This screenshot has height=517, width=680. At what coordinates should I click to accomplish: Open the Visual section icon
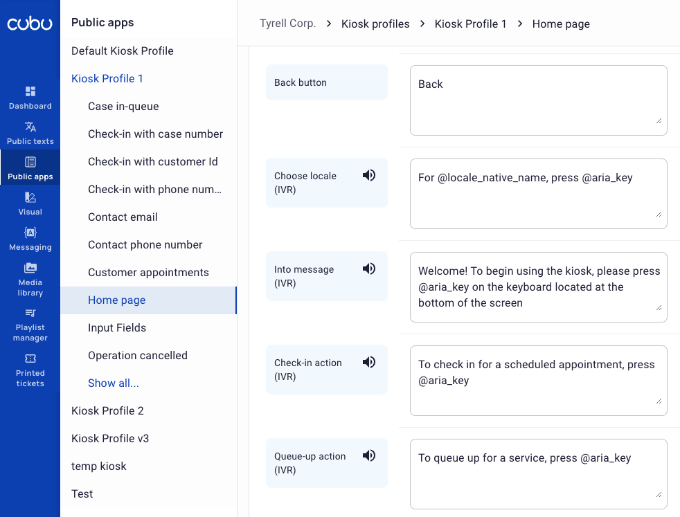(30, 197)
